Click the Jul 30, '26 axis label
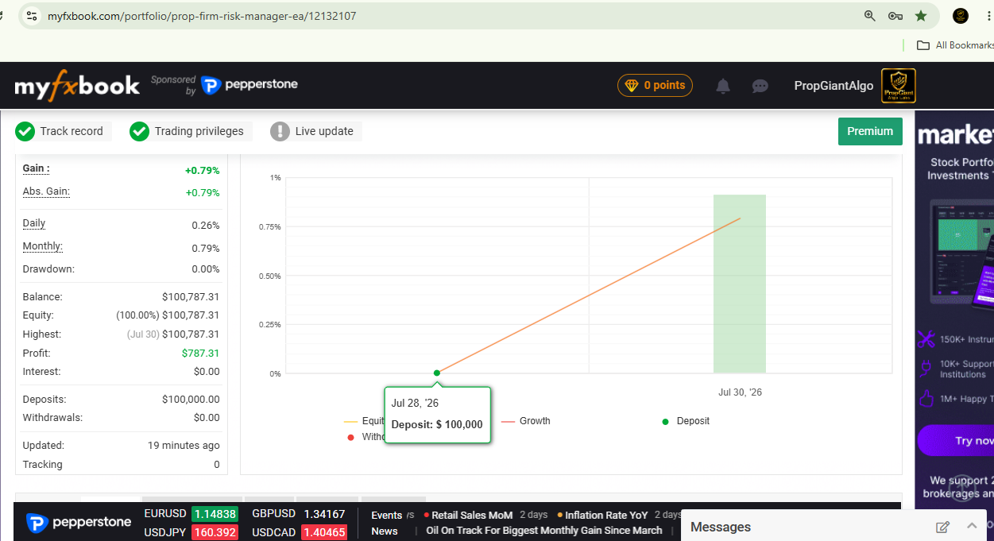The width and height of the screenshot is (994, 541). pos(740,392)
